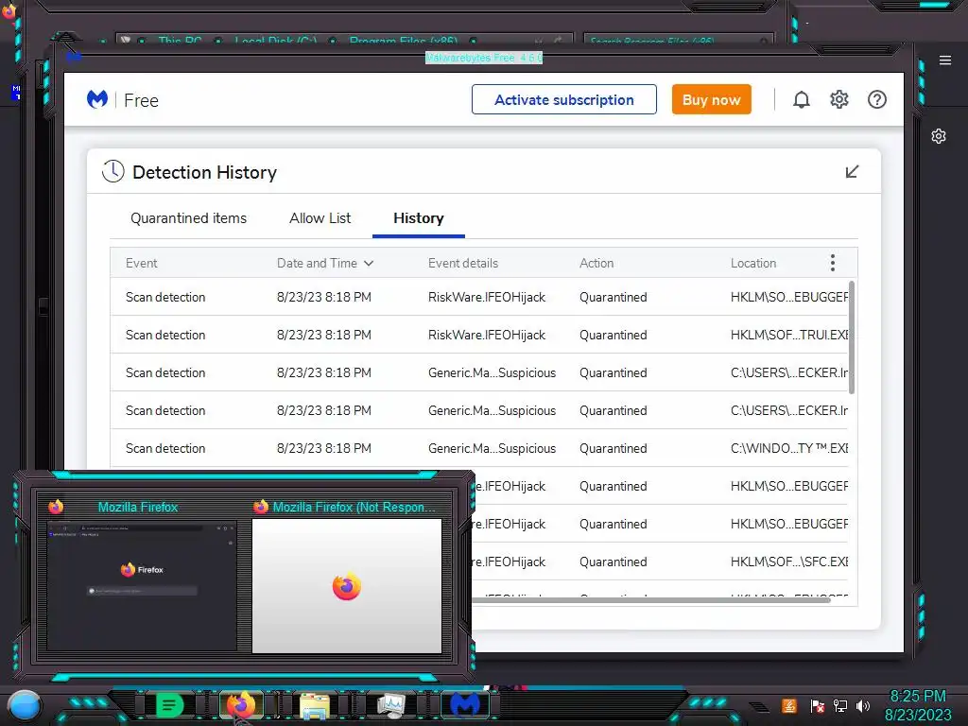The width and height of the screenshot is (968, 726).
Task: Click first RiskWare.IFEOHijack event details cell
Action: pos(487,297)
